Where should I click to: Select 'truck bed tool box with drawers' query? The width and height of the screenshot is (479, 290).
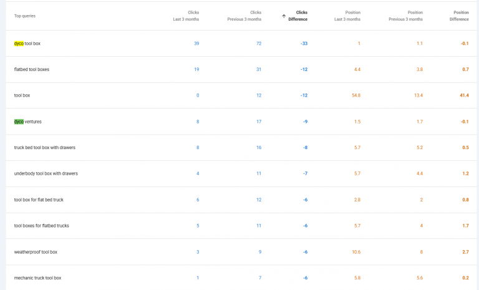[45, 148]
